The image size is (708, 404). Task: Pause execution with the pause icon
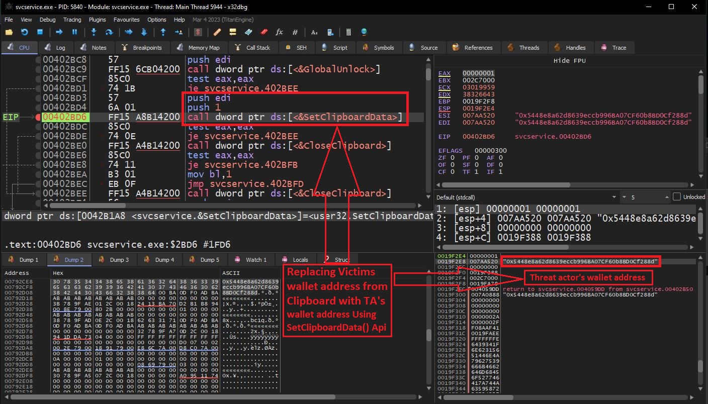tap(74, 32)
